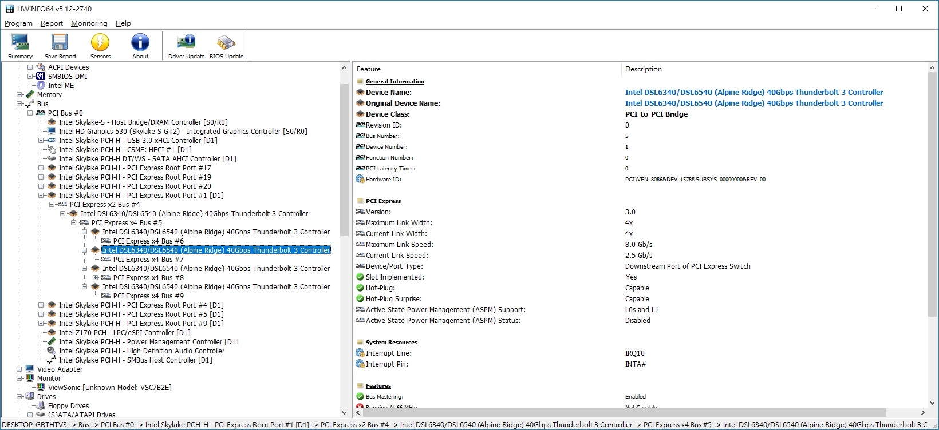Screen dimensions: 939x430
Task: Click the Monitor node icon
Action: pos(30,378)
